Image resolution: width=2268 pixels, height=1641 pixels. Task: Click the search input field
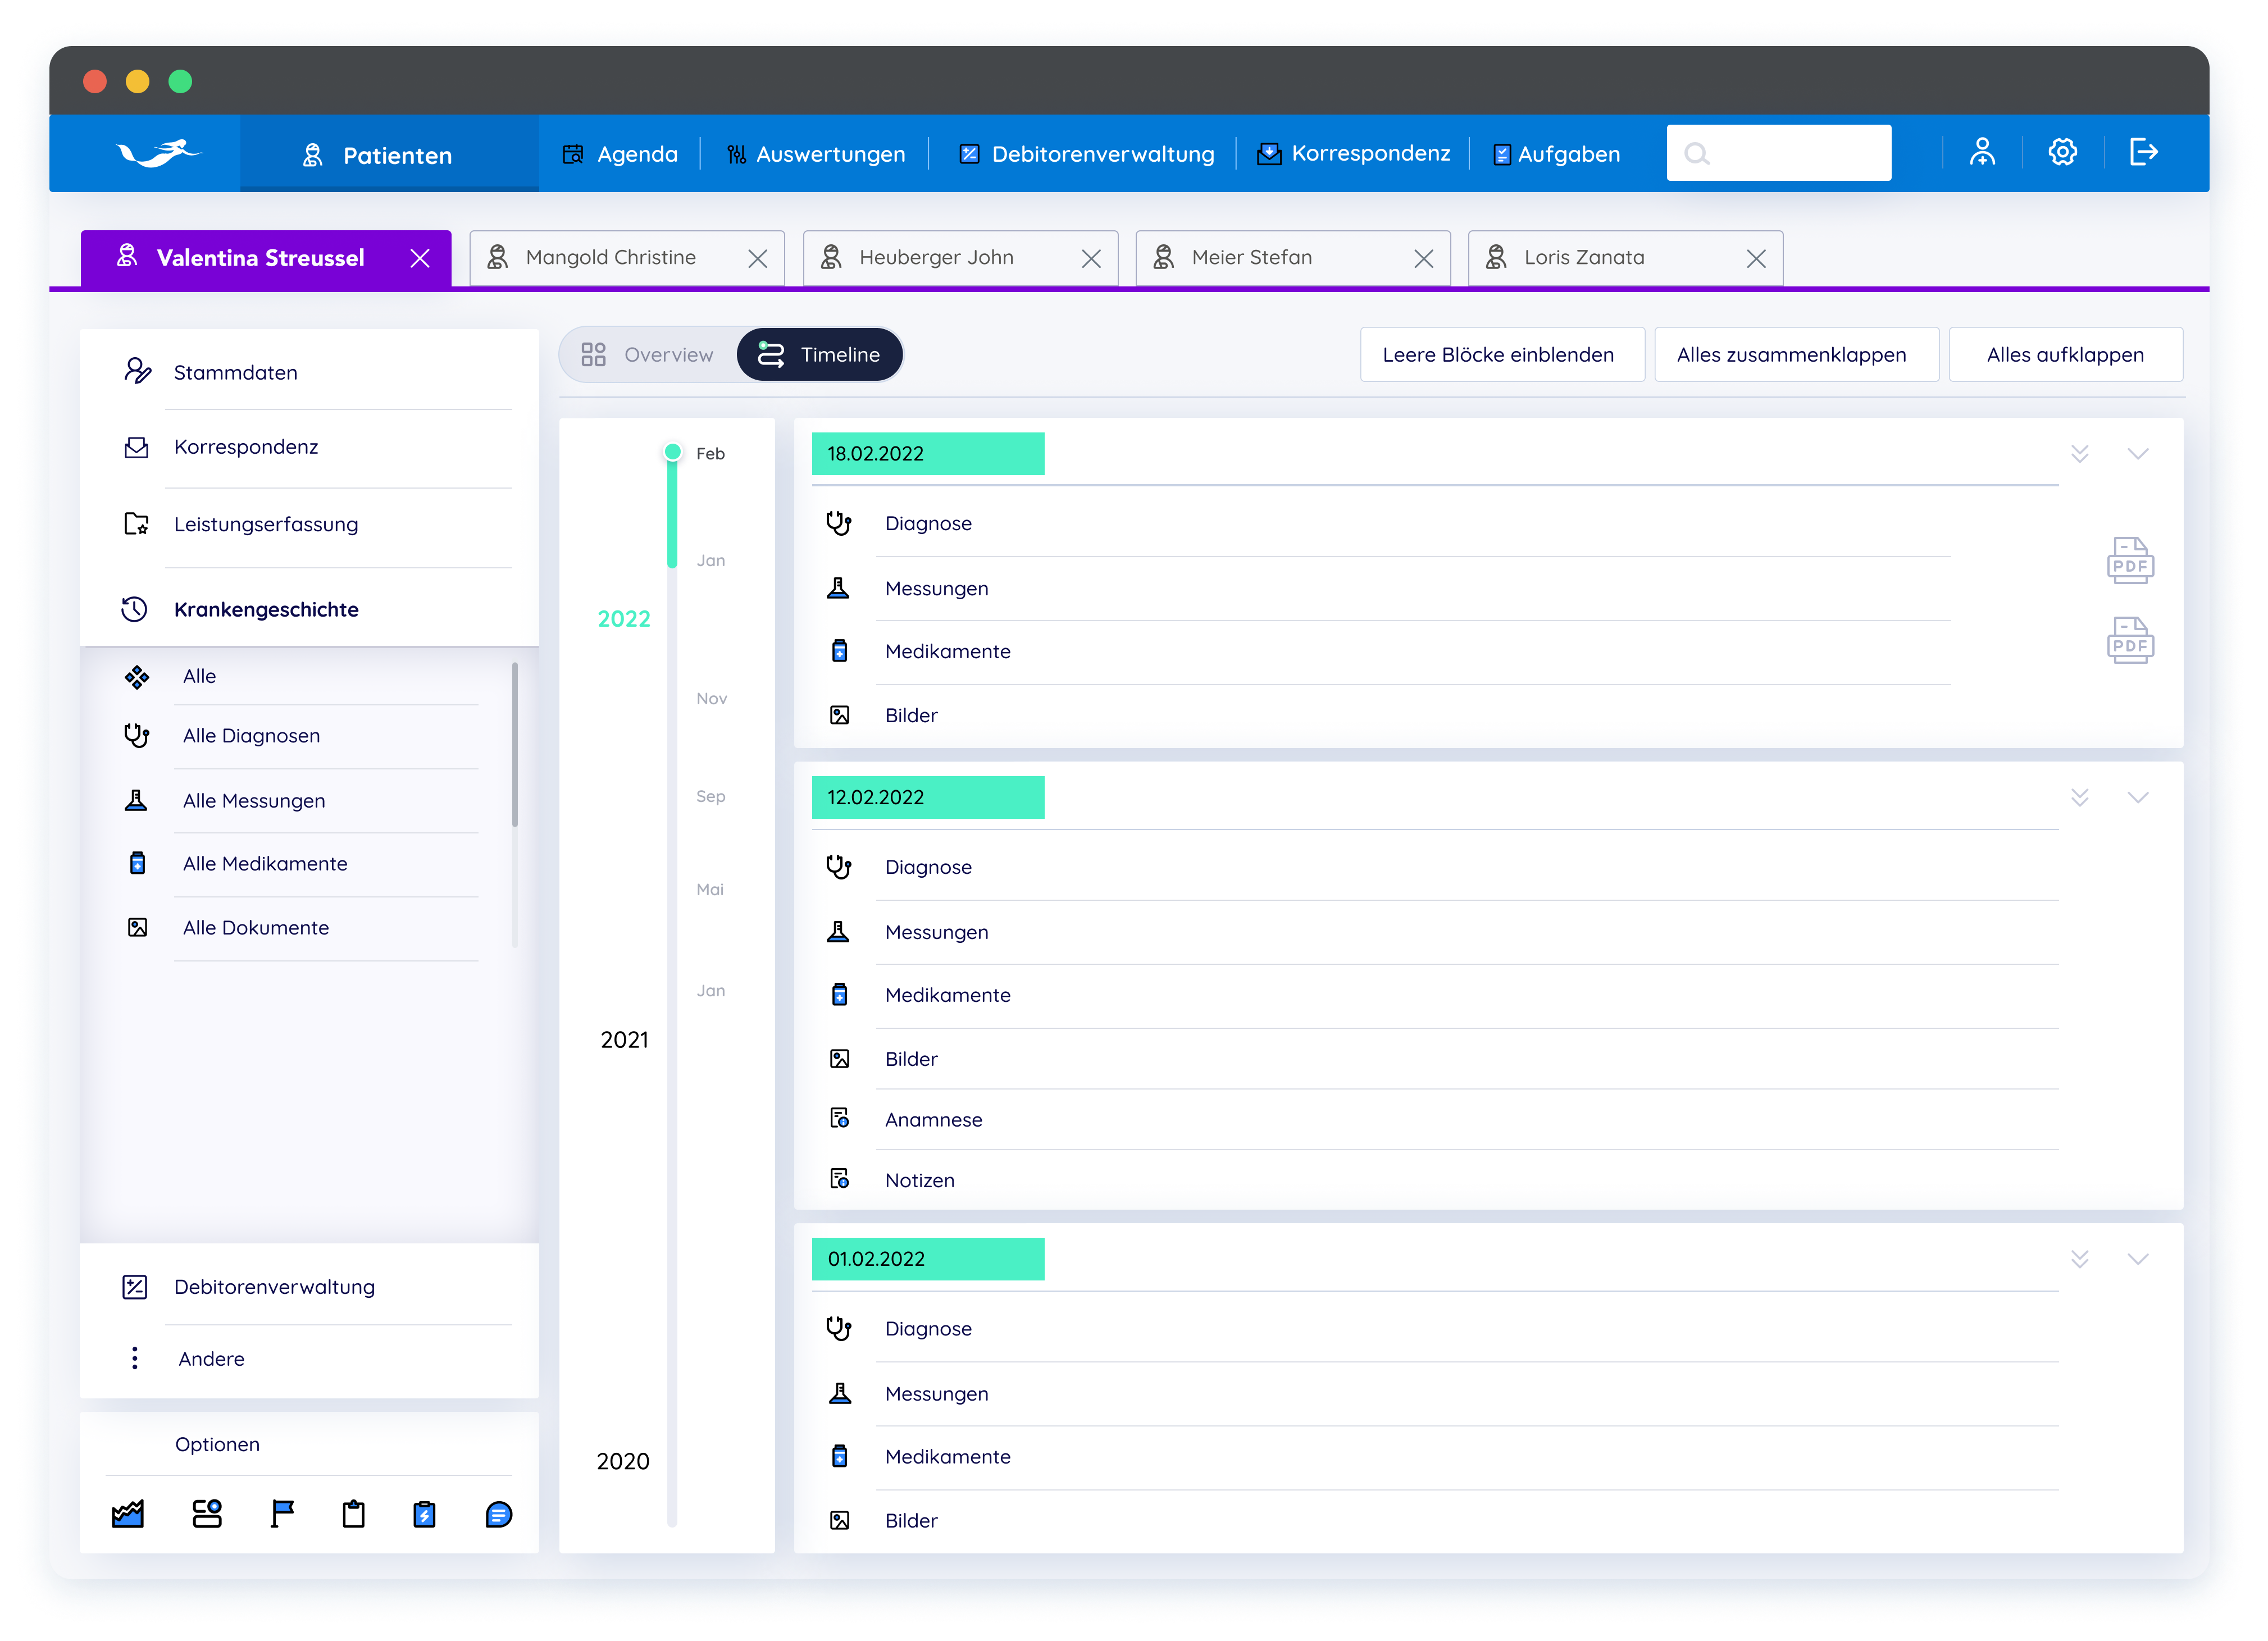point(1778,153)
